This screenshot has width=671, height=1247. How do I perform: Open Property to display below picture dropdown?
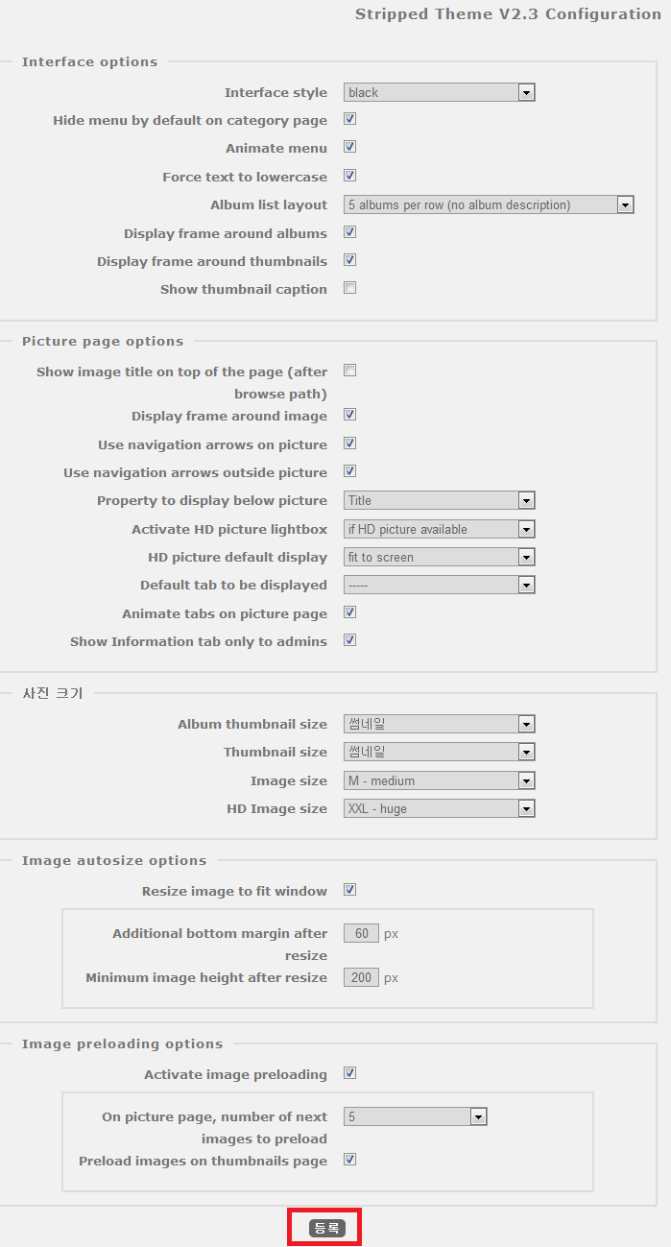tap(439, 500)
